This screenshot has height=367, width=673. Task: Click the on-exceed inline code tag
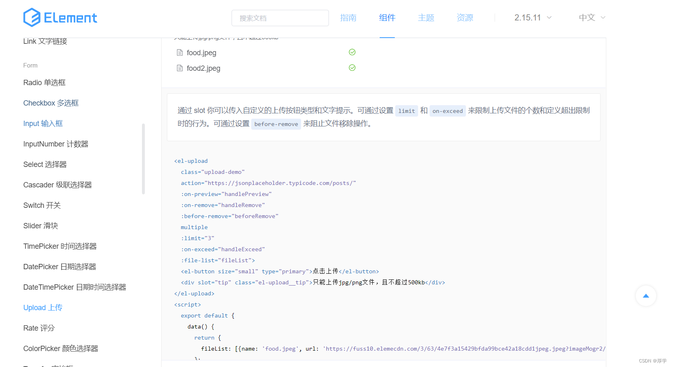448,111
